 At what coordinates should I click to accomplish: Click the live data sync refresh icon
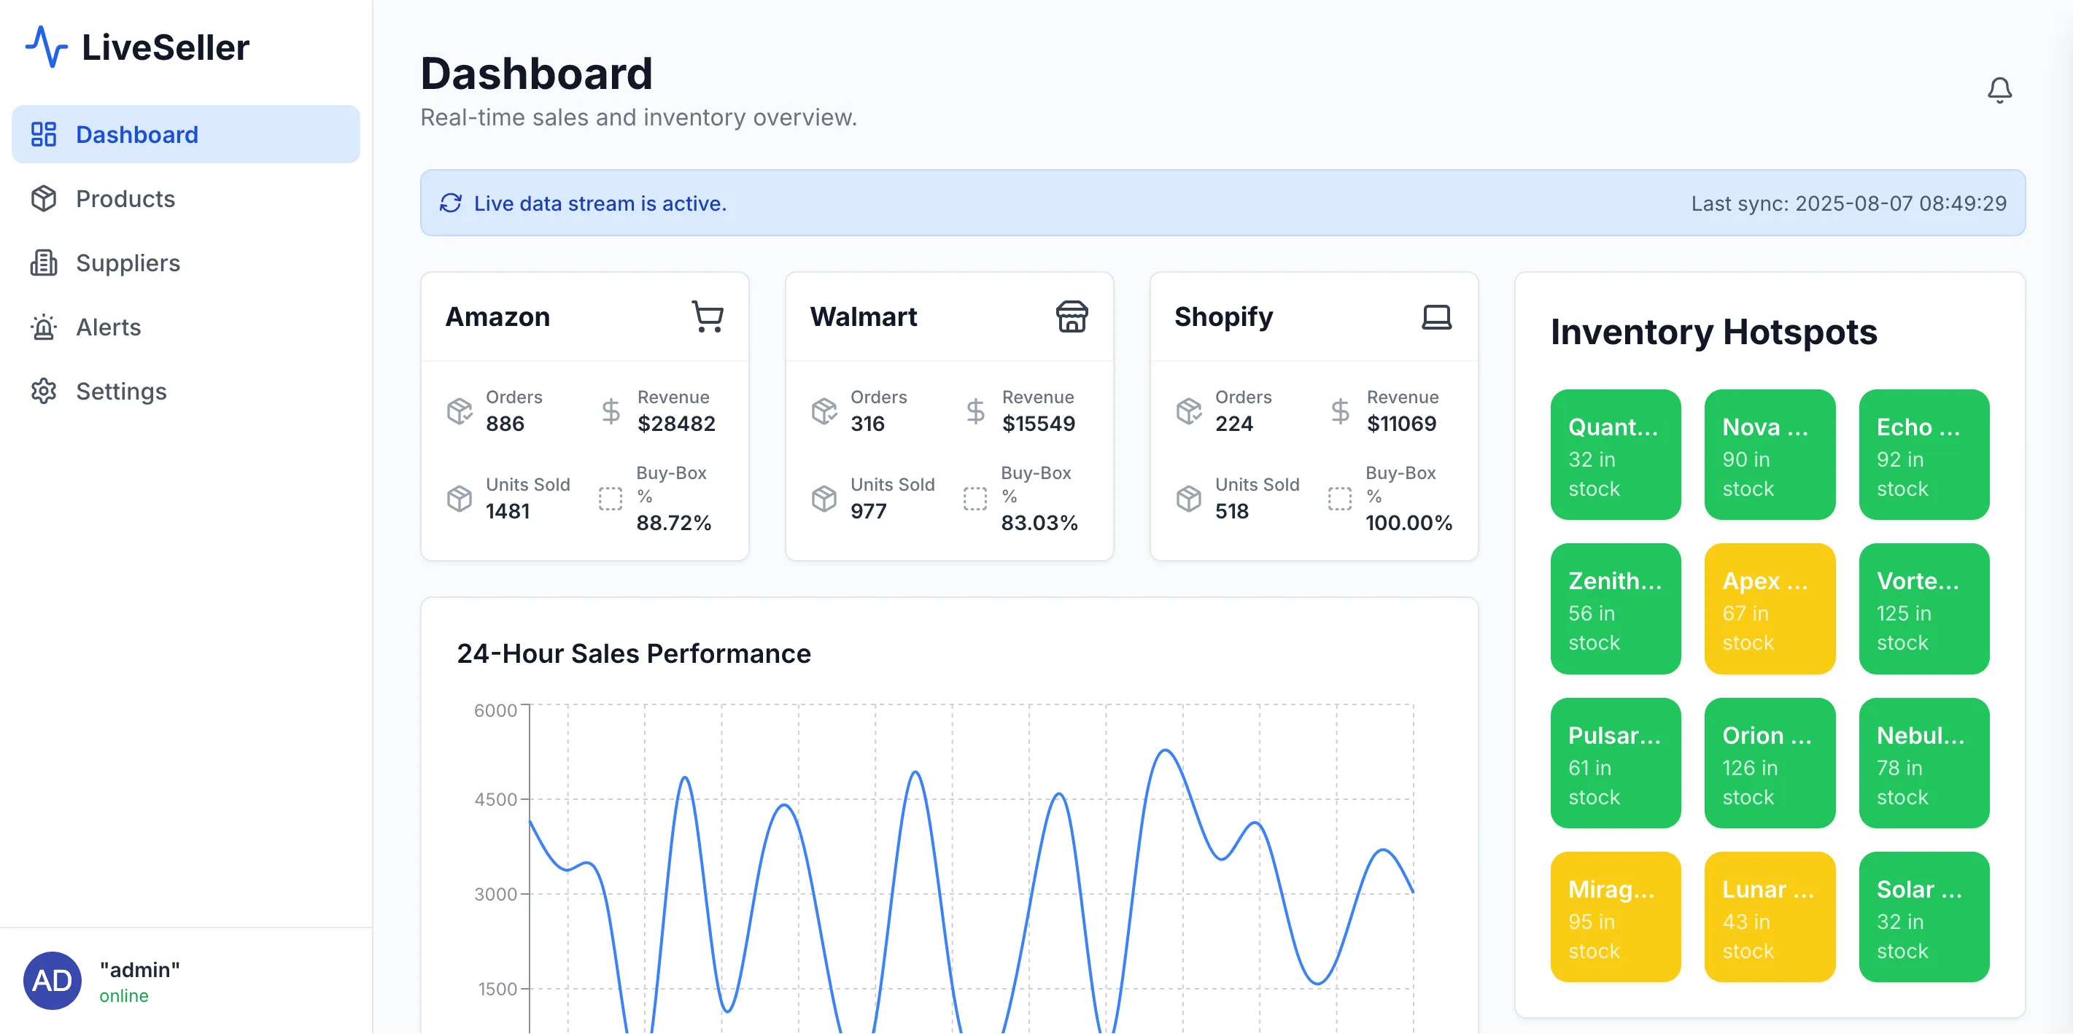(x=451, y=203)
